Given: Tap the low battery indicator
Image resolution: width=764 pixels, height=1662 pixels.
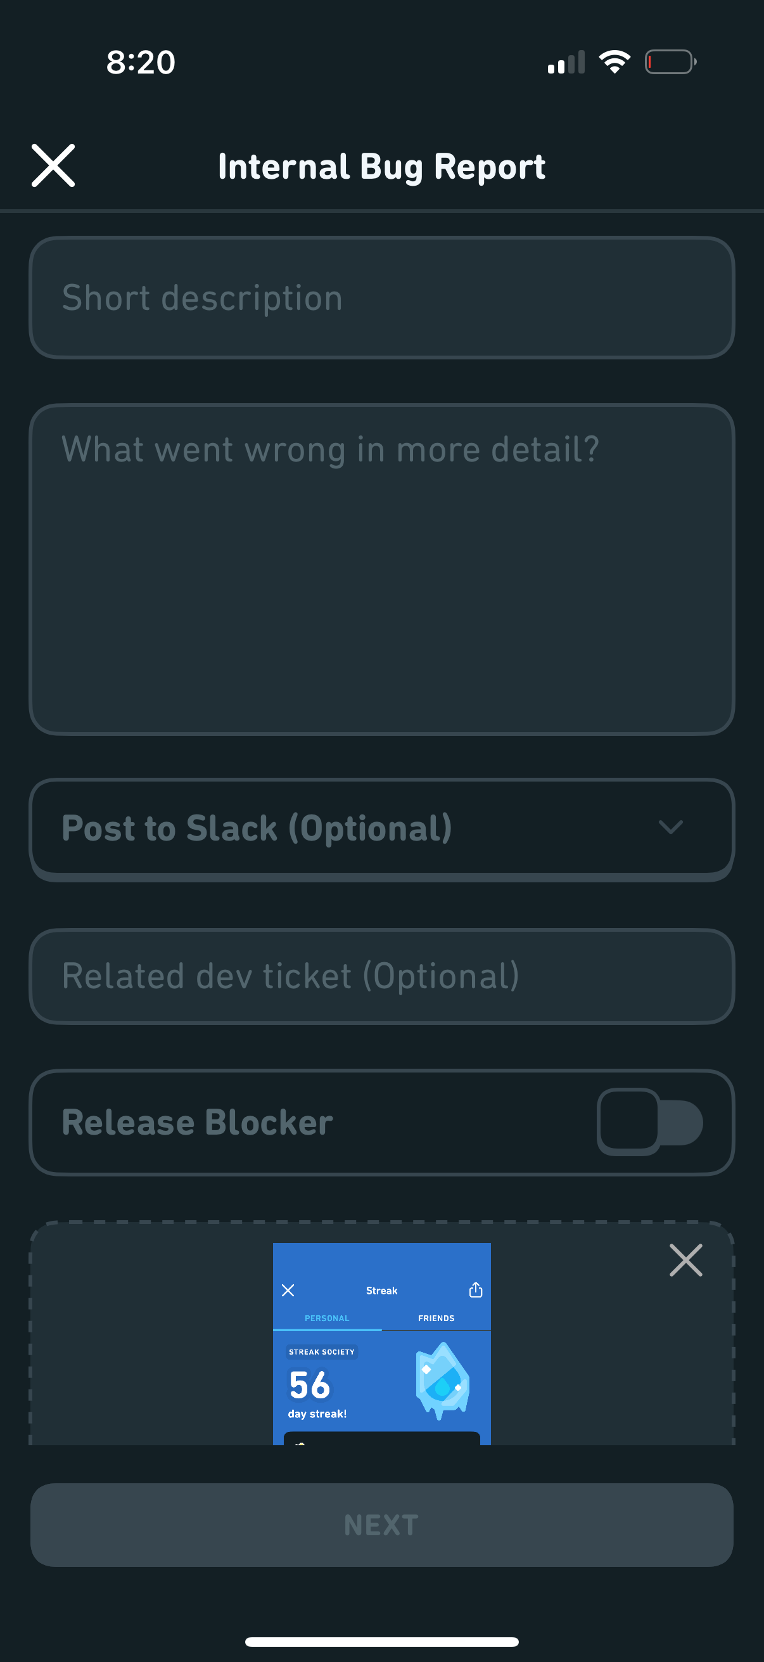Looking at the screenshot, I should pos(670,62).
